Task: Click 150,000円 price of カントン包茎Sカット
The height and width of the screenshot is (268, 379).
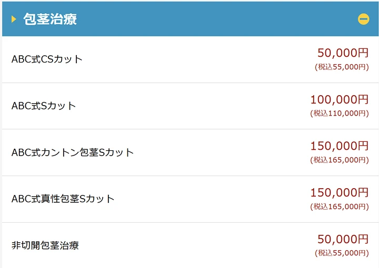Action: click(339, 146)
